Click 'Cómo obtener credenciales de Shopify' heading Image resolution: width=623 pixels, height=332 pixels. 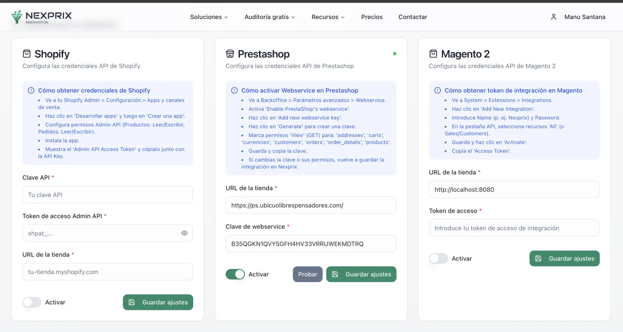(x=94, y=91)
